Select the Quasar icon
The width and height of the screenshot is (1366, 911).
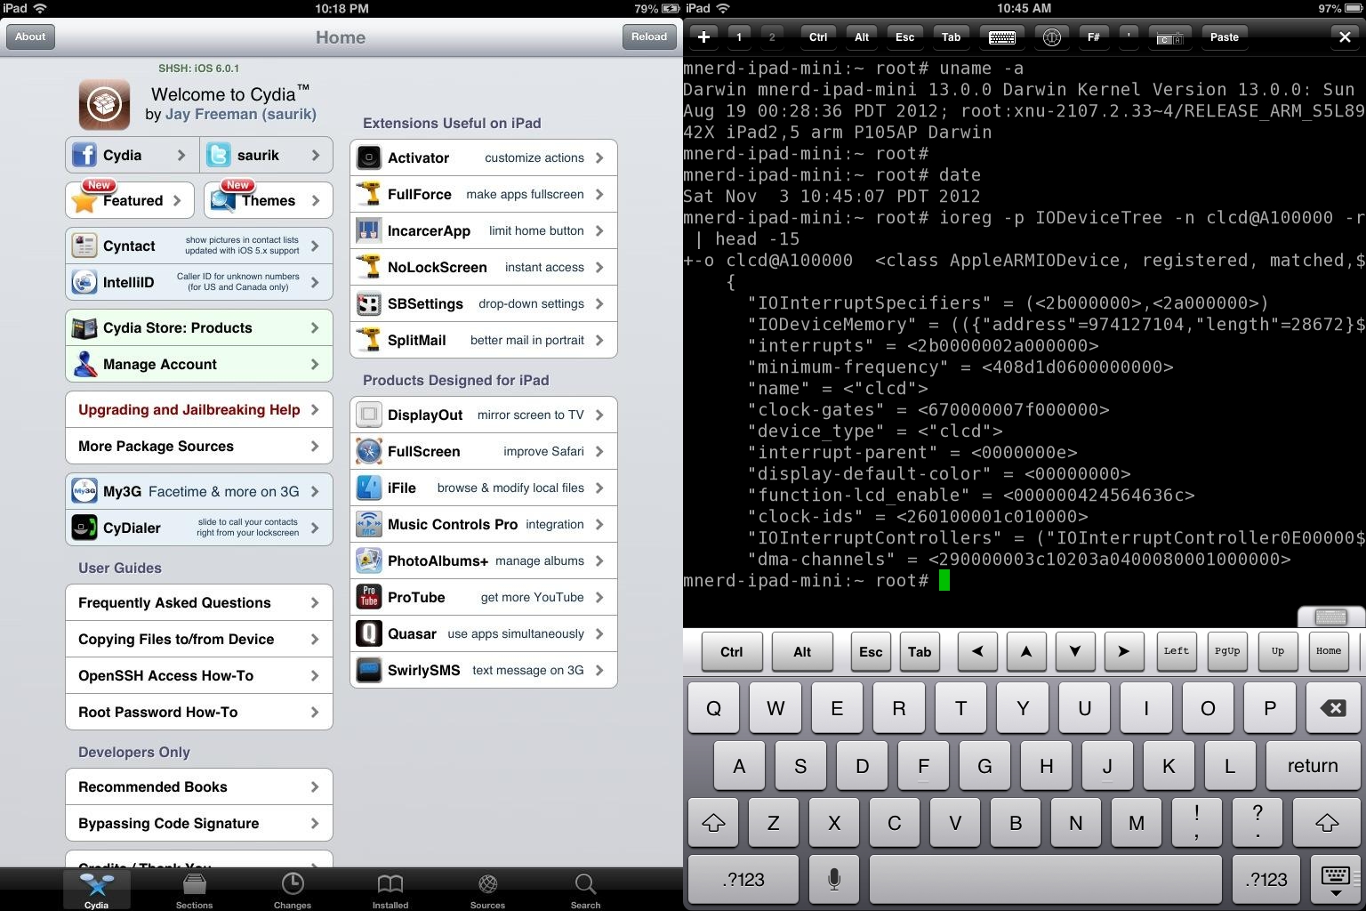click(369, 633)
